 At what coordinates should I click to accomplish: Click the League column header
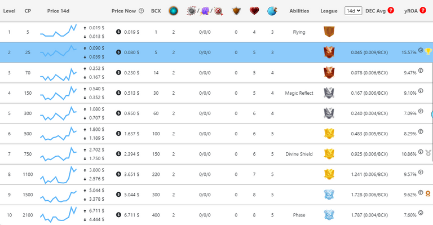(329, 11)
